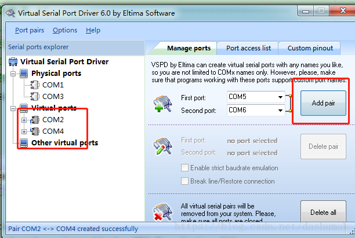Click the Other virtual ports computer icon
The width and height of the screenshot is (355, 238).
[24, 143]
